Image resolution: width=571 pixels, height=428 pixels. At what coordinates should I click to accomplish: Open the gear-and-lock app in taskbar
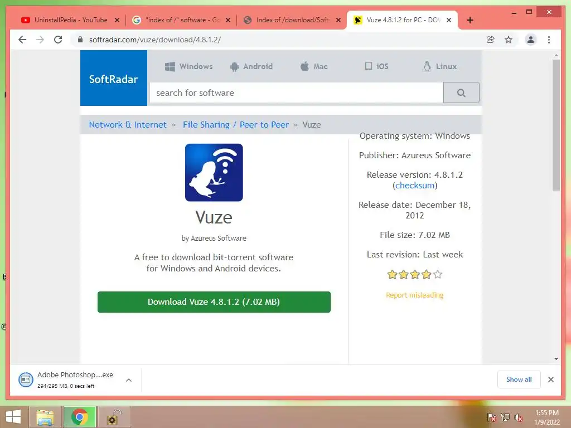(x=114, y=417)
